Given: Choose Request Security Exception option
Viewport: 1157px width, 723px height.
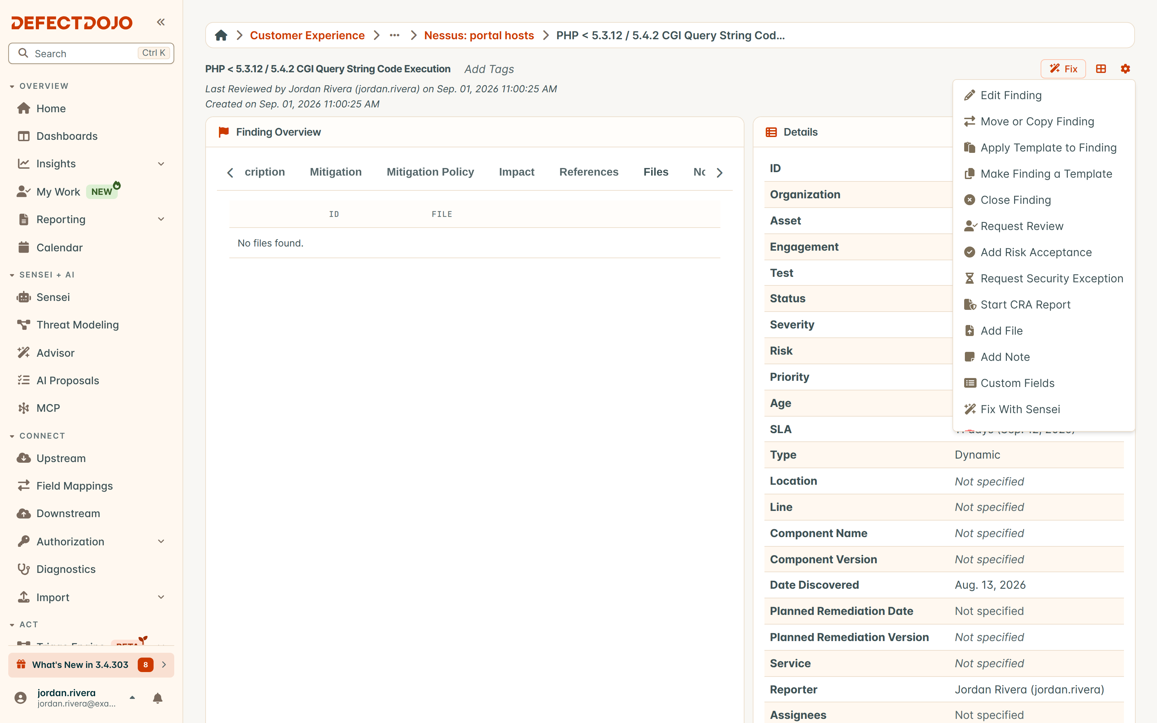Looking at the screenshot, I should 1044,278.
